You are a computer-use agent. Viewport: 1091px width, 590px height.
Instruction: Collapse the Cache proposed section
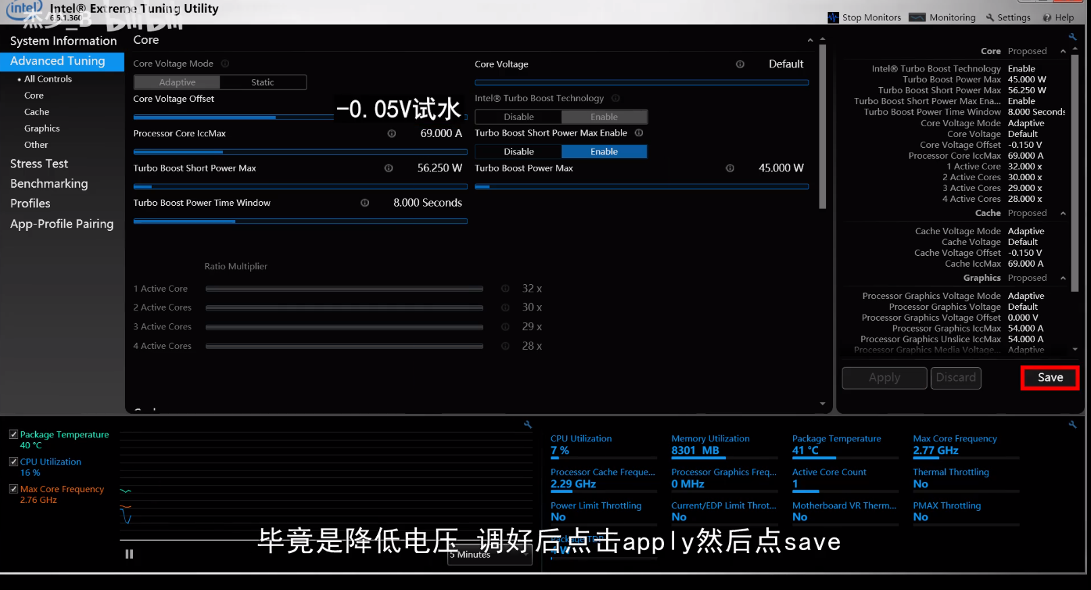1063,213
